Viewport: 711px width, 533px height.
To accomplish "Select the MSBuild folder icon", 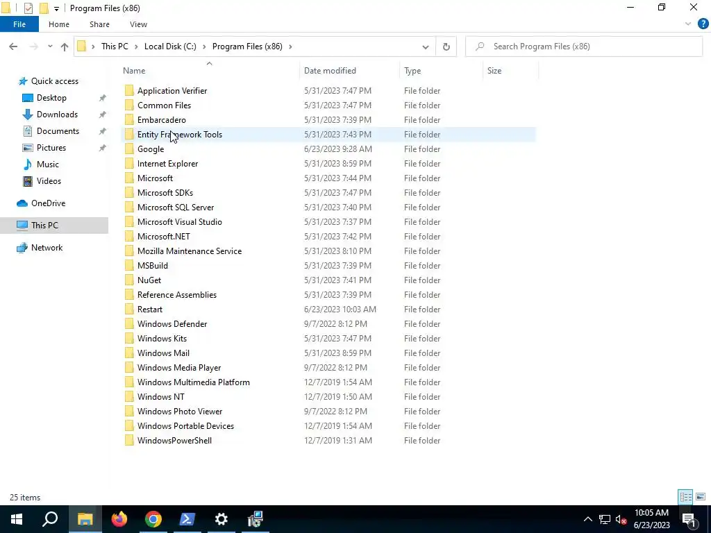I will coord(129,266).
